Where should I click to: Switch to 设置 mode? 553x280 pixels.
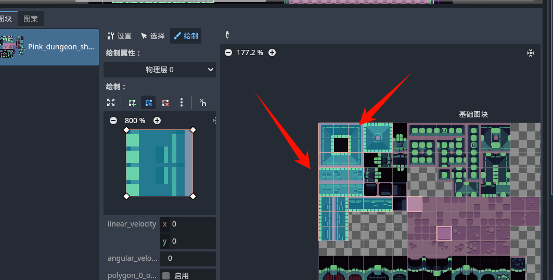(x=119, y=36)
